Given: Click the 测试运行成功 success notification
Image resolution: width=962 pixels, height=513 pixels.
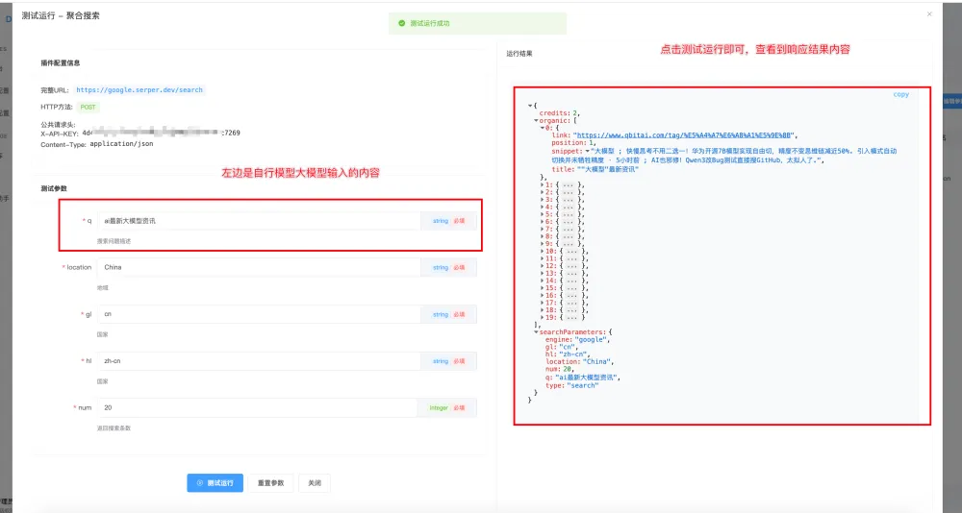Looking at the screenshot, I should pyautogui.click(x=477, y=23).
